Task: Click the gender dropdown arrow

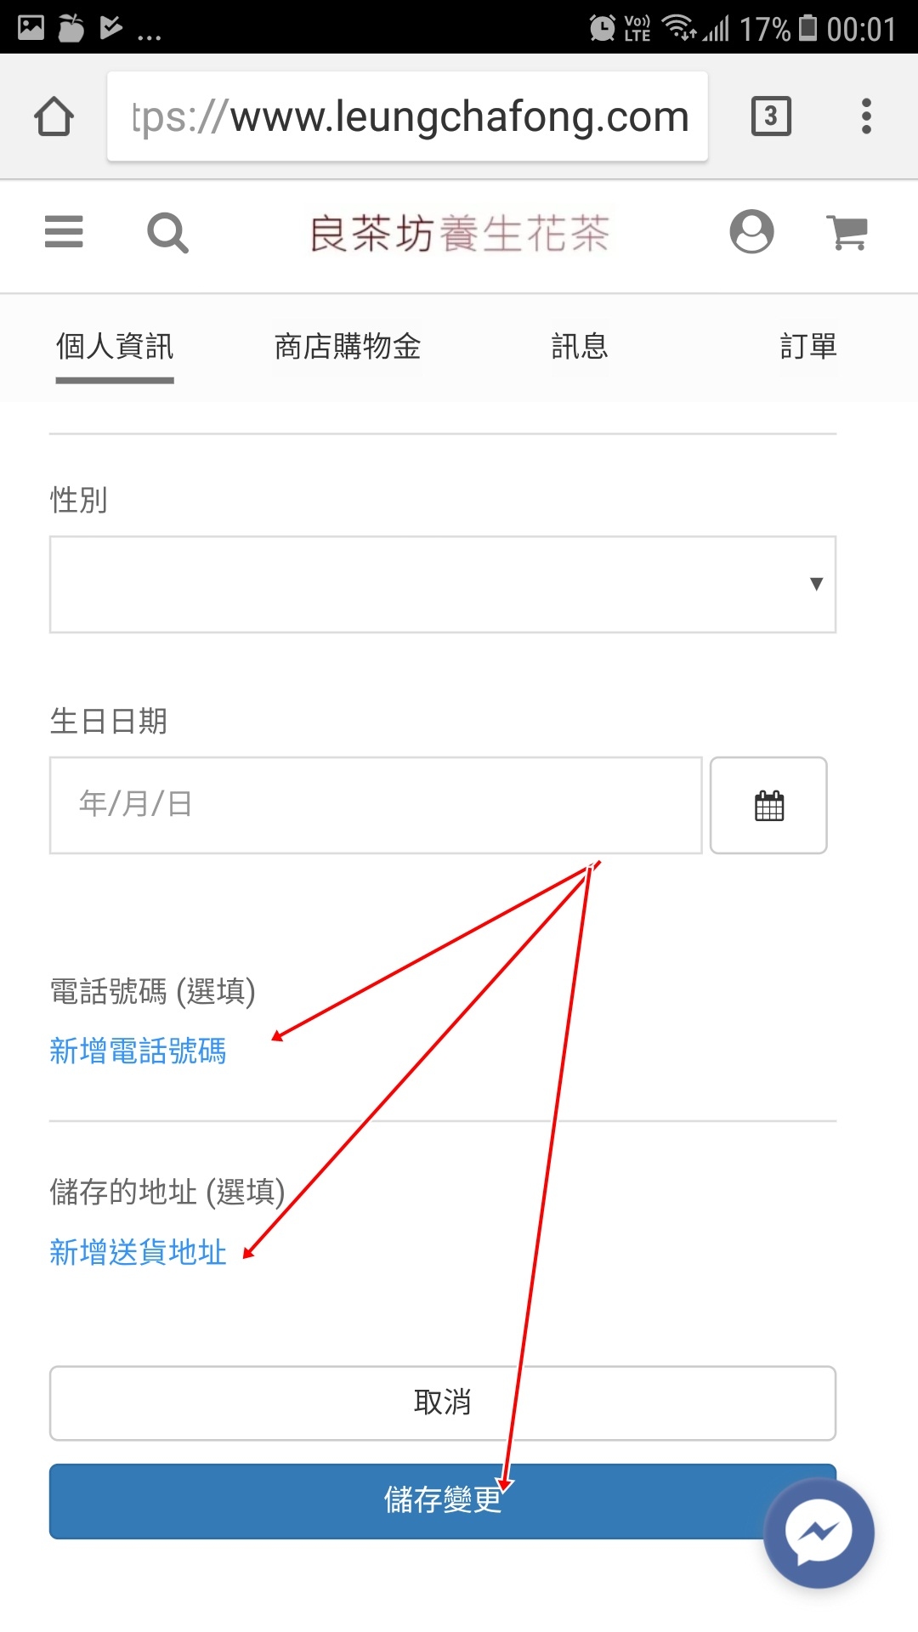Action: tap(816, 584)
